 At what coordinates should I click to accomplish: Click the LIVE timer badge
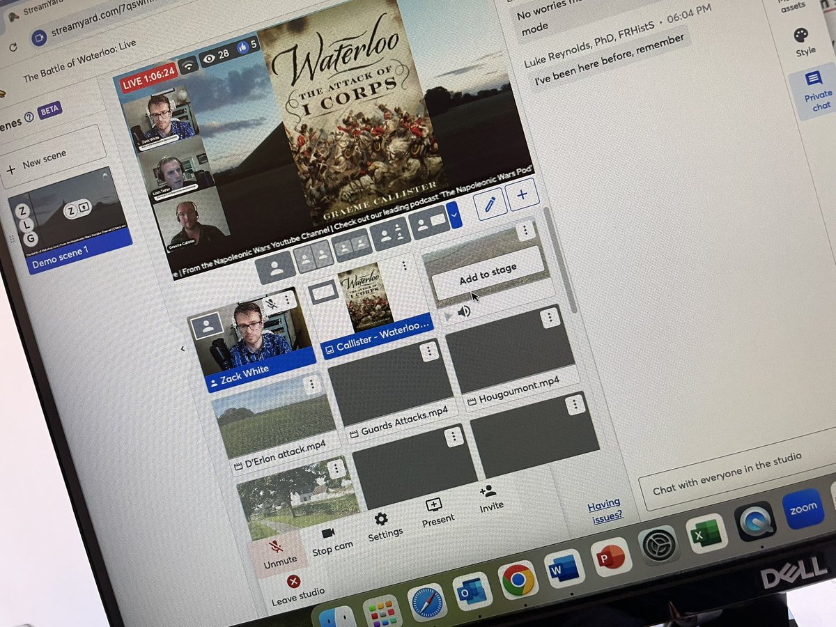tap(148, 78)
